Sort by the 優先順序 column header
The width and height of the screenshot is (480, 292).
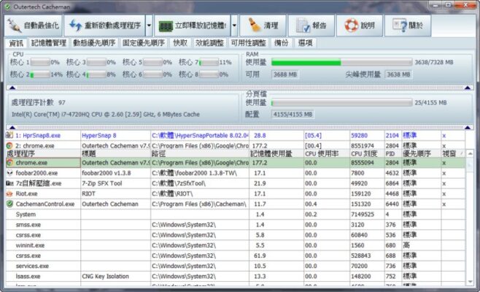[x=421, y=153]
